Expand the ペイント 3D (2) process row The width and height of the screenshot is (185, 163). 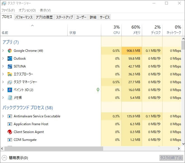point(3,90)
